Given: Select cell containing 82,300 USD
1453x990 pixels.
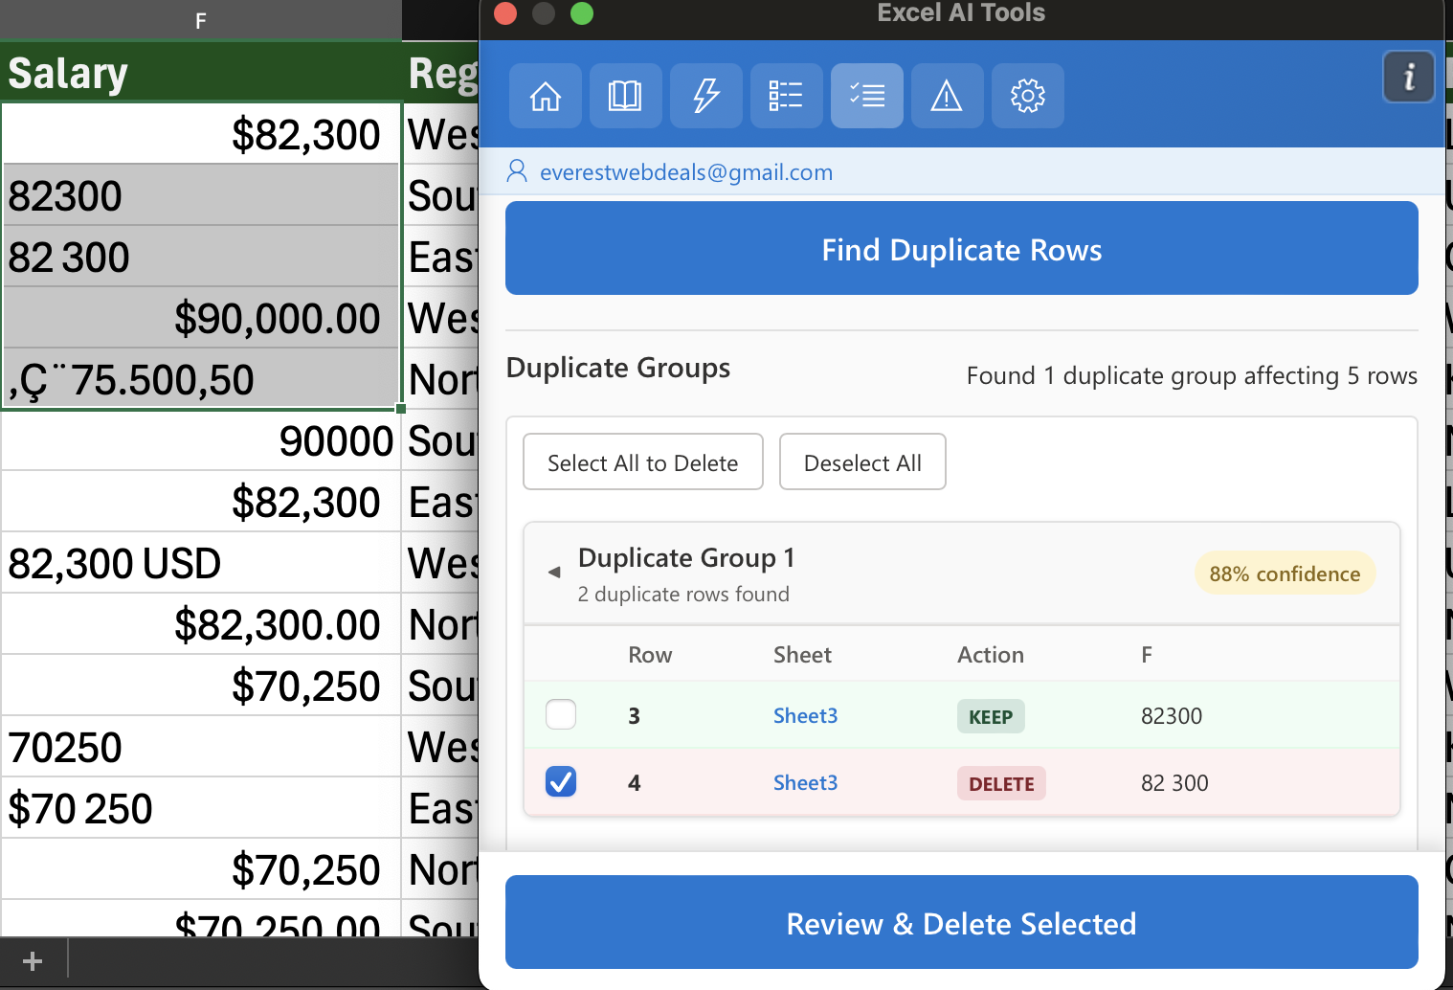Looking at the screenshot, I should click(199, 563).
